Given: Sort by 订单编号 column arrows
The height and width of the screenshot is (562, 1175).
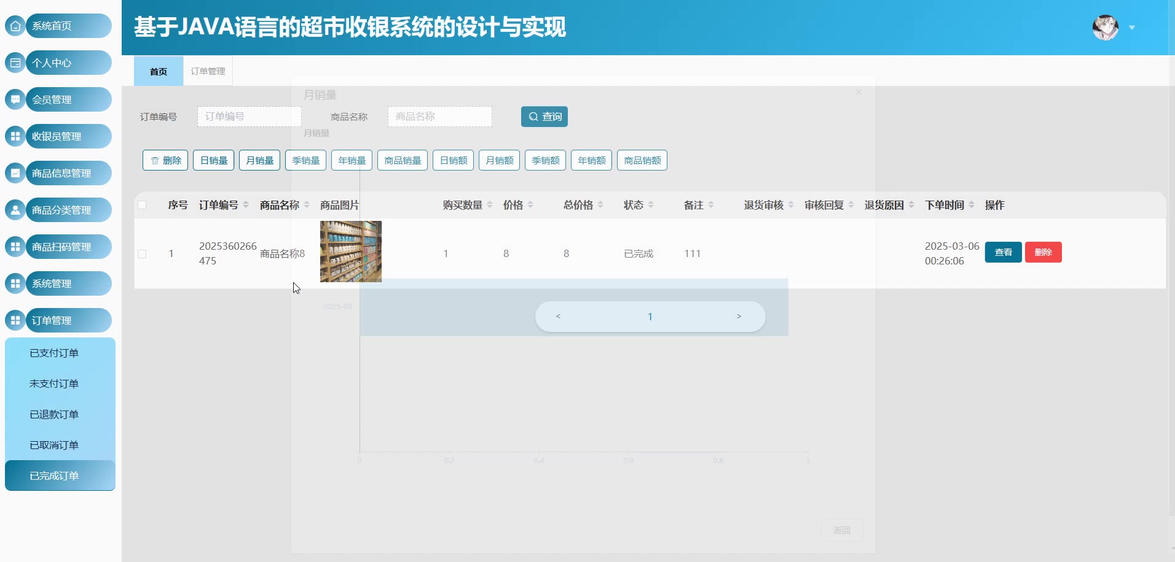Looking at the screenshot, I should pos(246,205).
